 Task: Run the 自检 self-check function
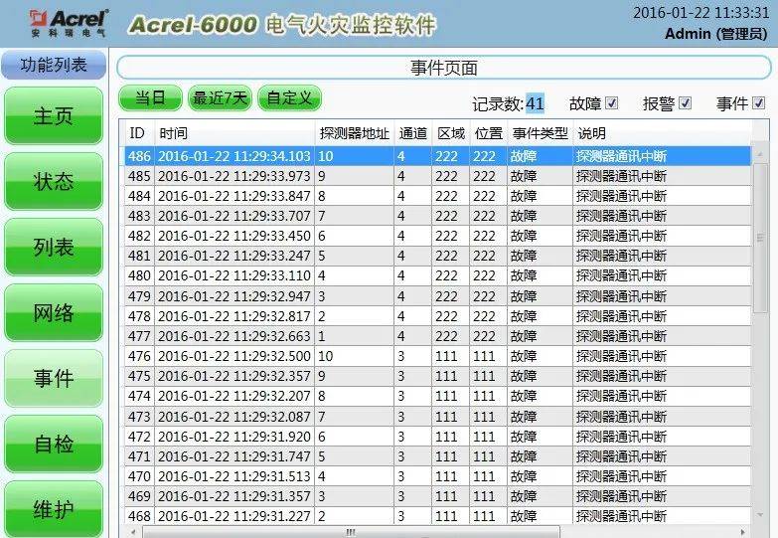tap(54, 445)
